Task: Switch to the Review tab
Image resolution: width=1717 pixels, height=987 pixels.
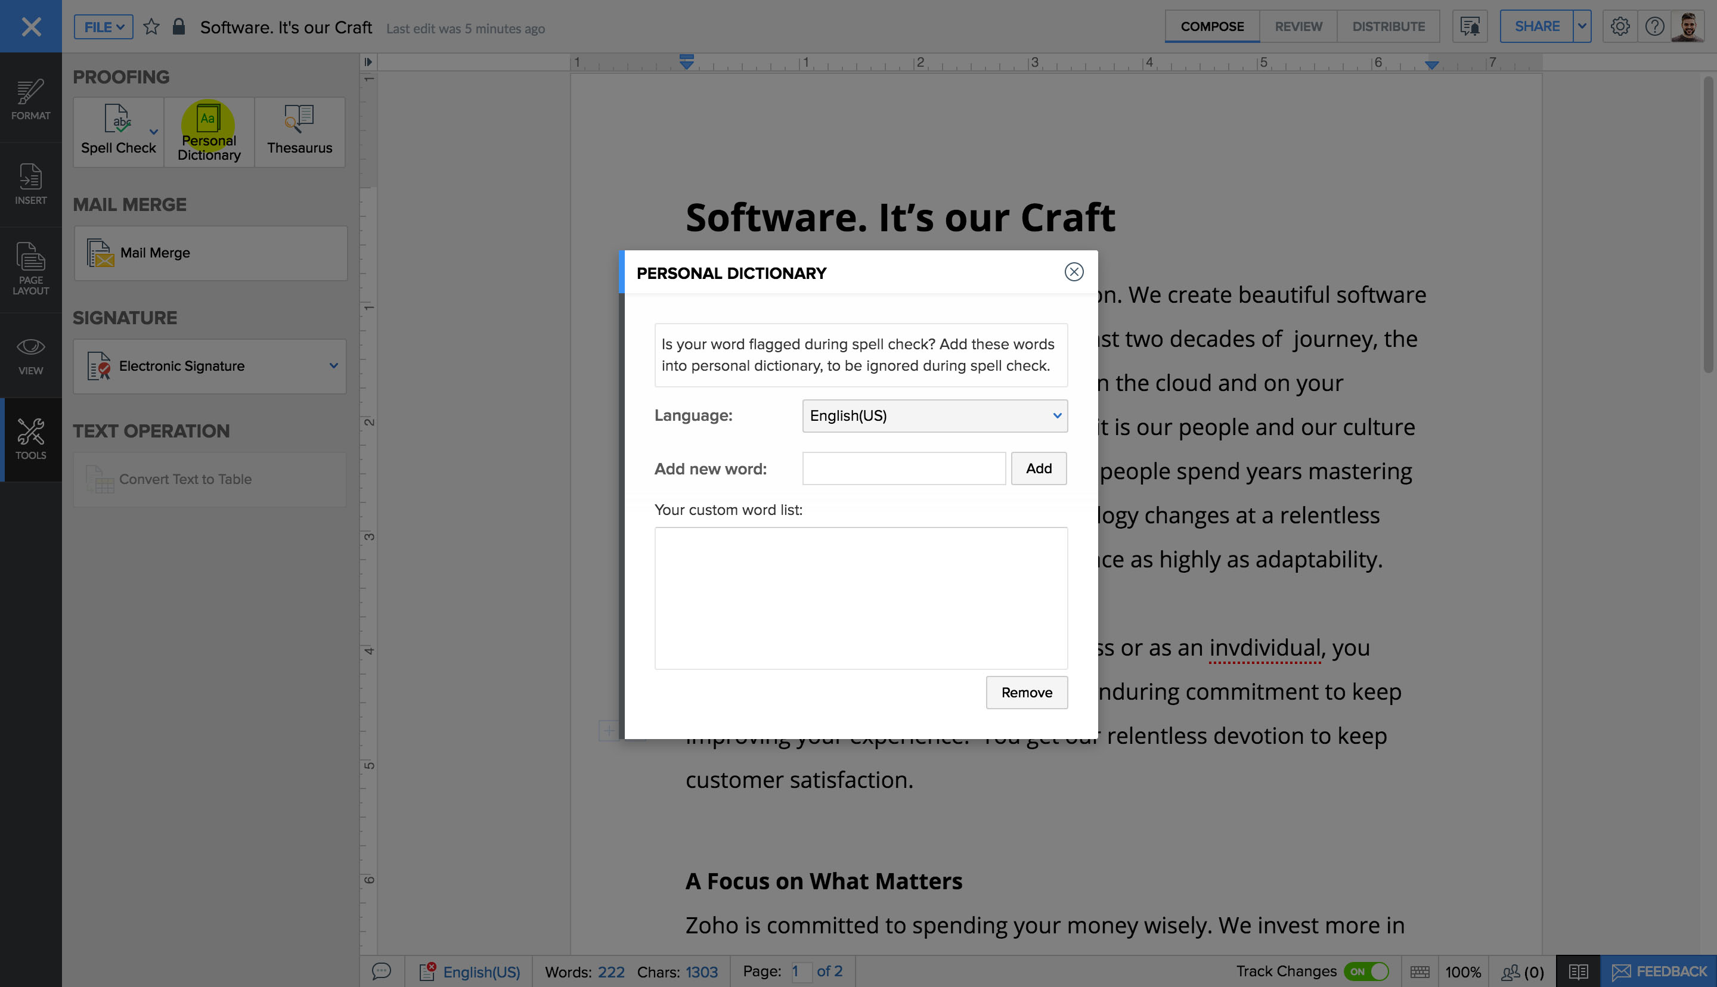Action: click(x=1297, y=26)
